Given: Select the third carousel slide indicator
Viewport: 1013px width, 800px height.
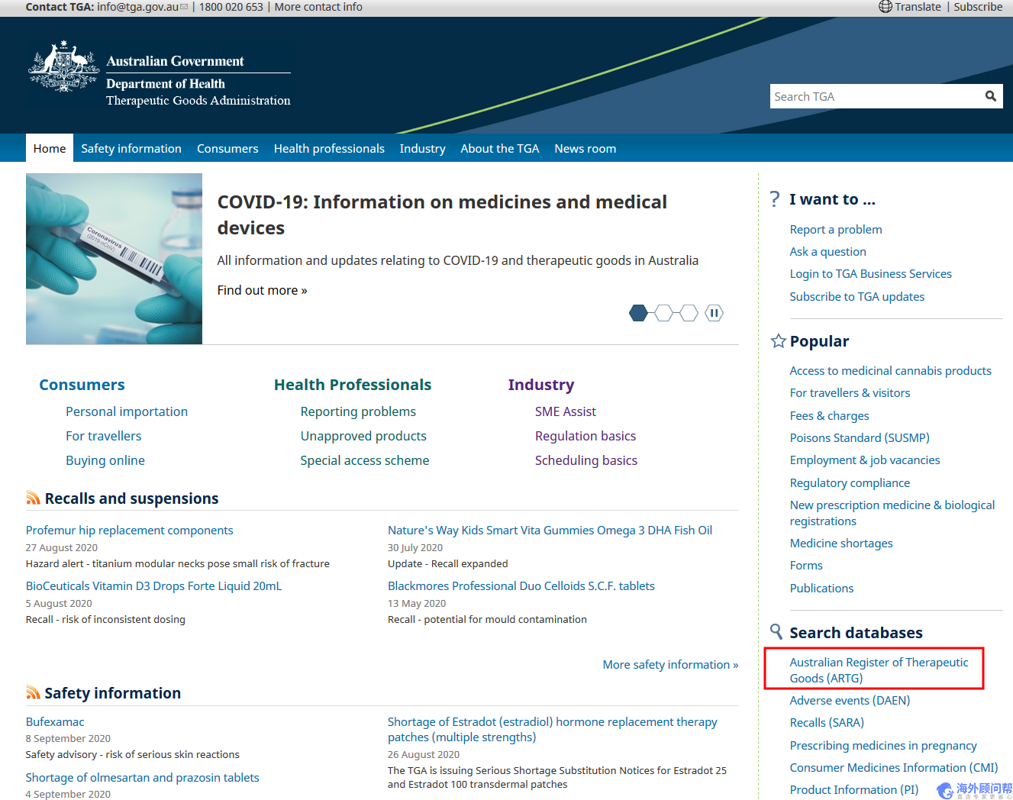Looking at the screenshot, I should [x=689, y=313].
